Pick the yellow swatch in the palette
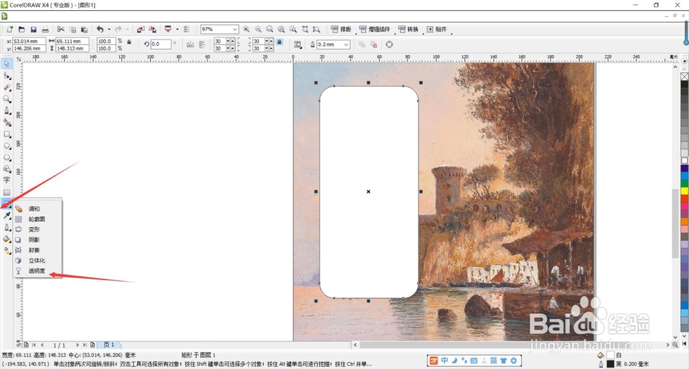 coord(684,191)
